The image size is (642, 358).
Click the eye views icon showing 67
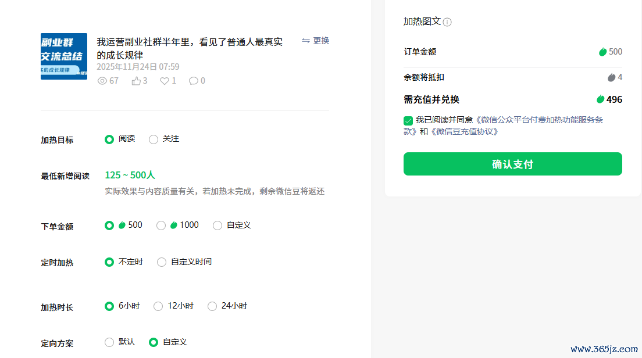(102, 81)
